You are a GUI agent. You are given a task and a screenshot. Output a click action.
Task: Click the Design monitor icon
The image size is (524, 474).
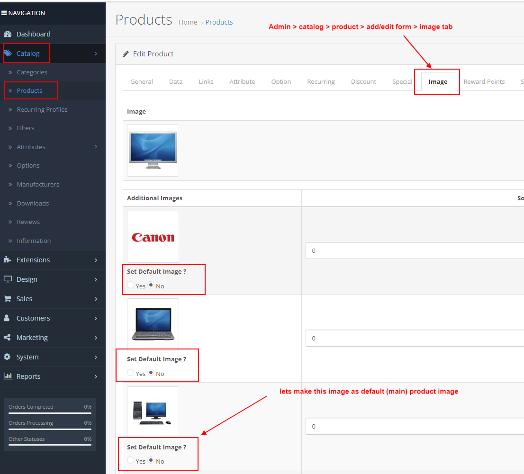(x=8, y=279)
